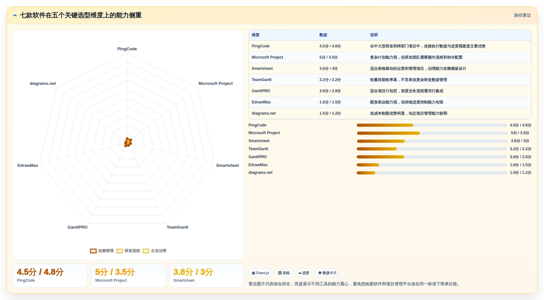544x300 pixels.
Task: Select the Microsoft Project table row name
Action: (x=268, y=57)
